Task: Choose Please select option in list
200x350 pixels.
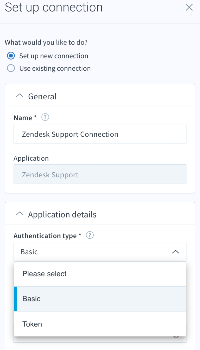Action: (100, 274)
